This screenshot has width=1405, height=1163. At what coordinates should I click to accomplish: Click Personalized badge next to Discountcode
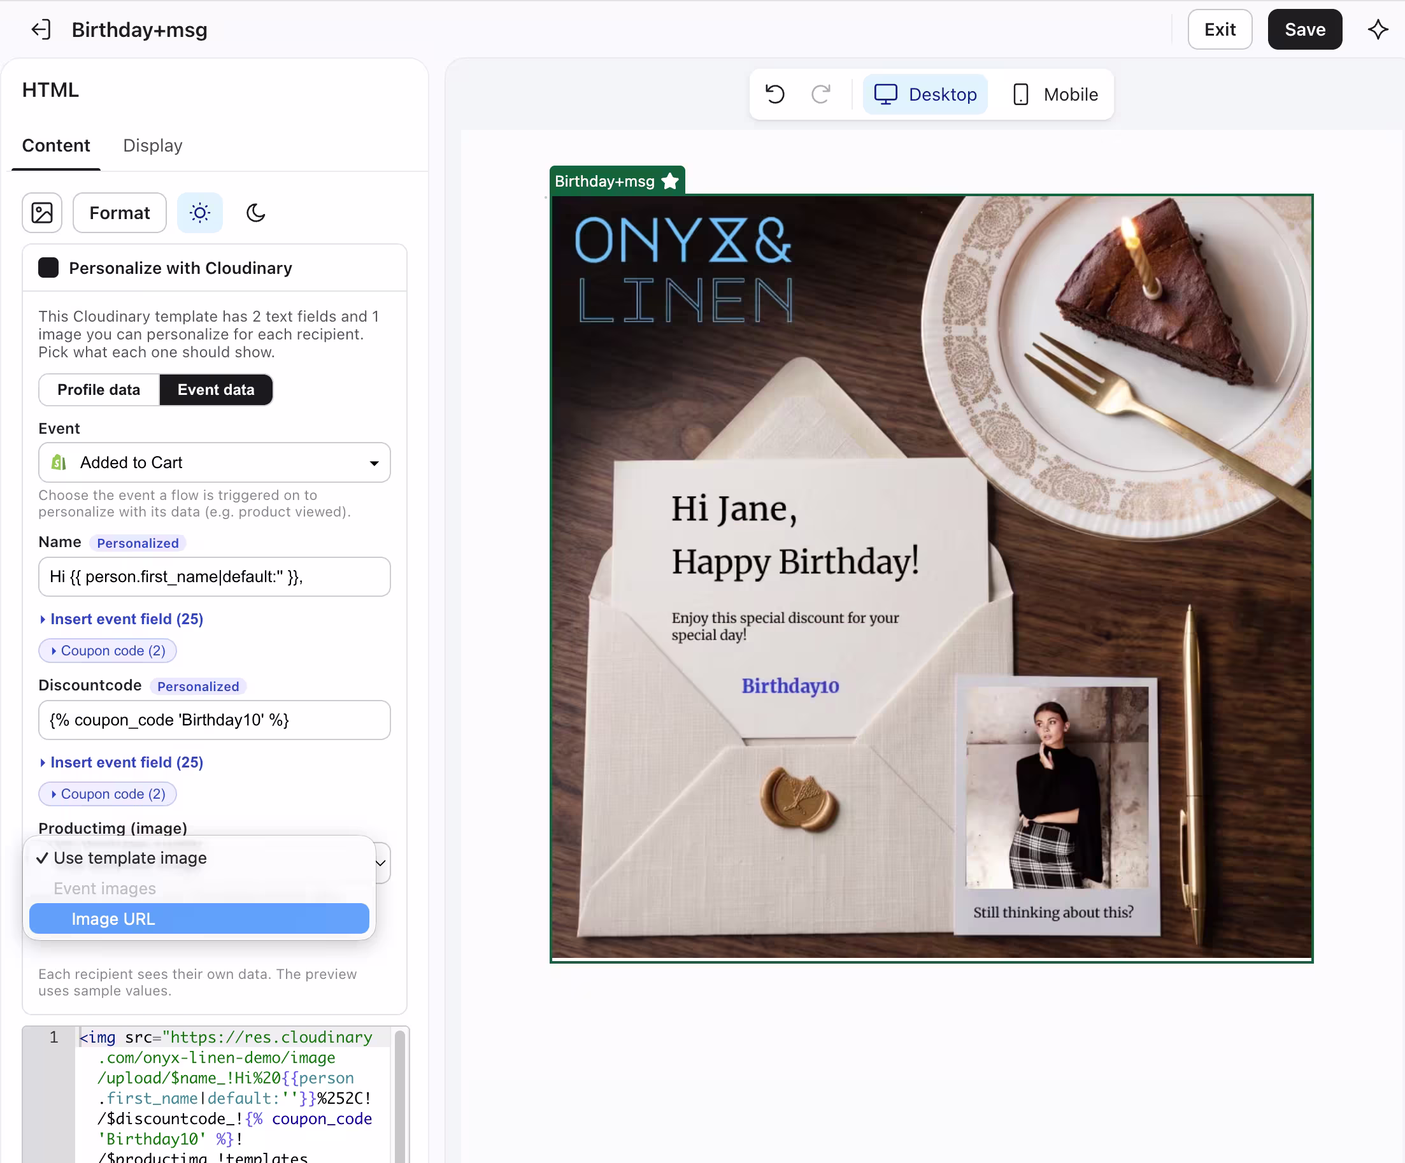198,687
